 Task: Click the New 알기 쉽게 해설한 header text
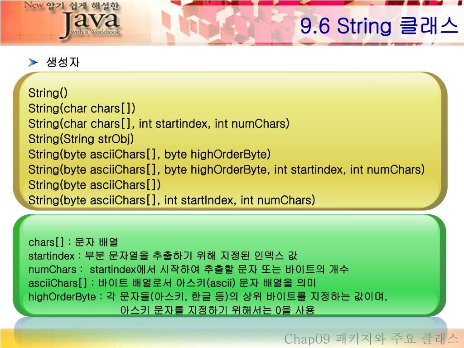(x=71, y=5)
